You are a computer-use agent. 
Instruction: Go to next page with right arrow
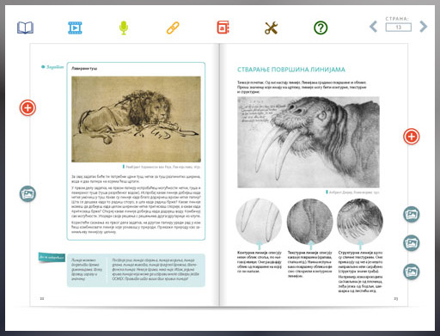point(424,27)
